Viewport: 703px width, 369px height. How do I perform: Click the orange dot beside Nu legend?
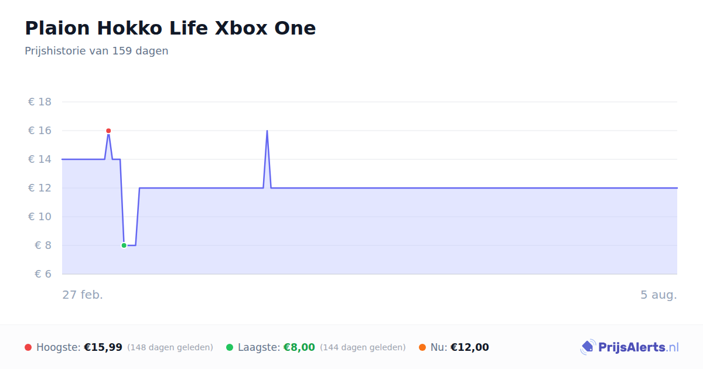pos(422,347)
